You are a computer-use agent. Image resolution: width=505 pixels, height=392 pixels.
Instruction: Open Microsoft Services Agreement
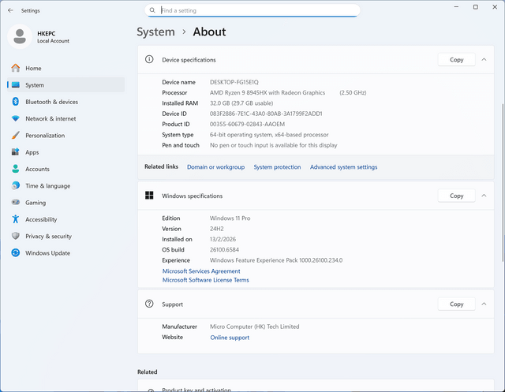pos(201,271)
